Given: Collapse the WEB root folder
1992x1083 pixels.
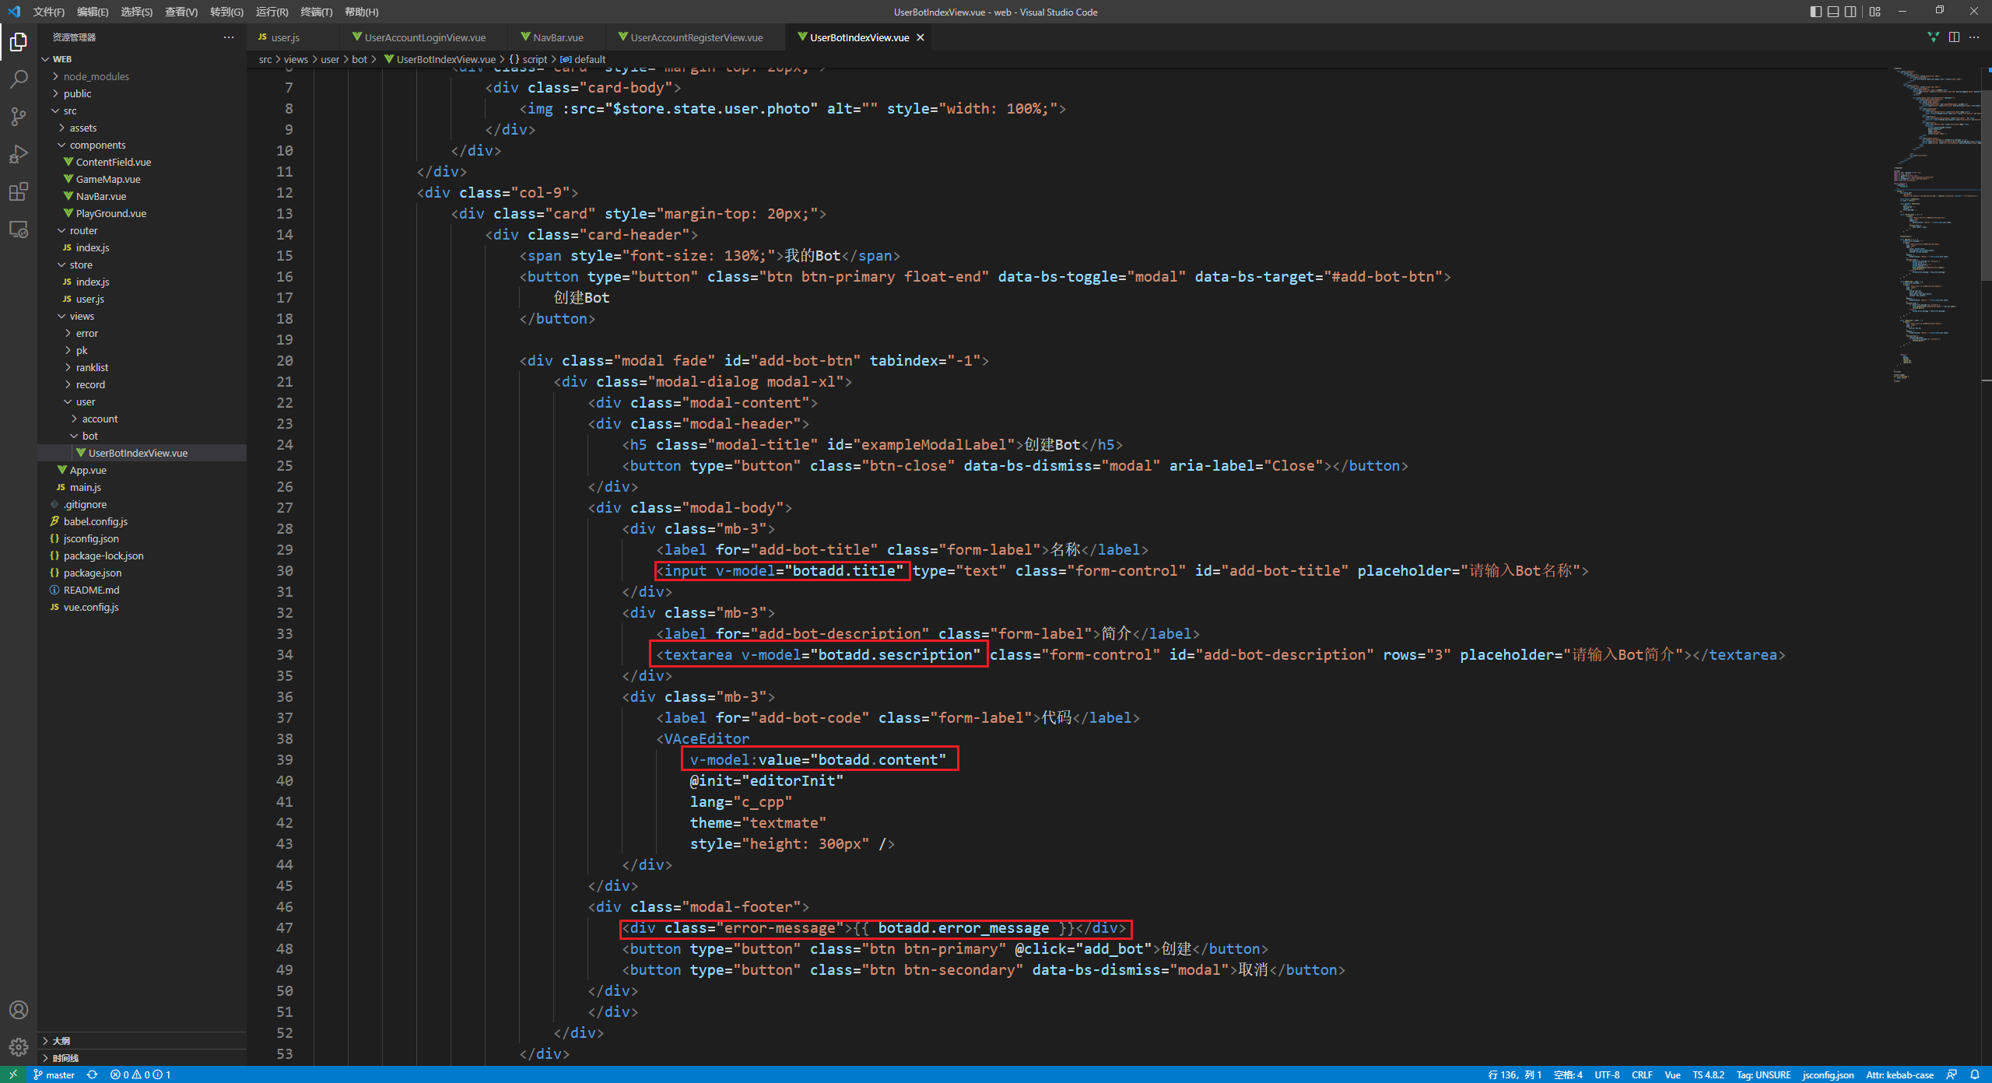Looking at the screenshot, I should [142, 59].
